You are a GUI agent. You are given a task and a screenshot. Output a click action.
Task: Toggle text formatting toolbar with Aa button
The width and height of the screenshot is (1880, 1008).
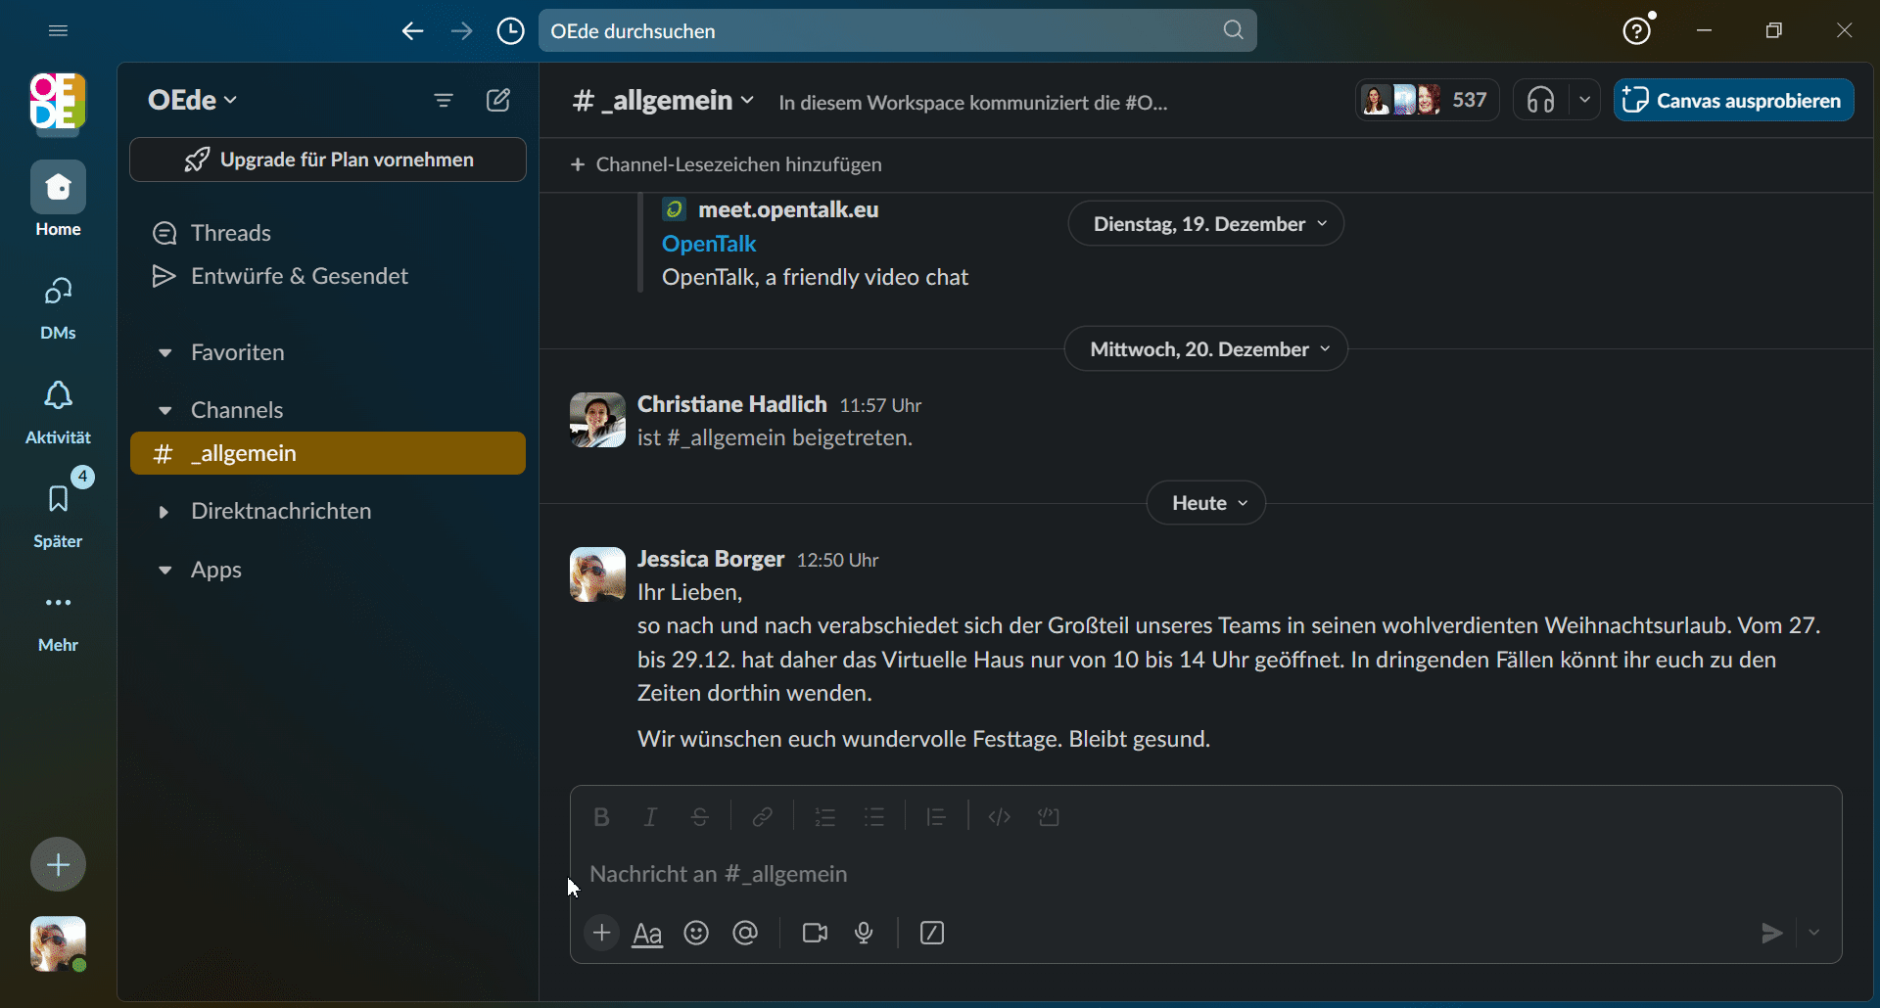point(647,934)
